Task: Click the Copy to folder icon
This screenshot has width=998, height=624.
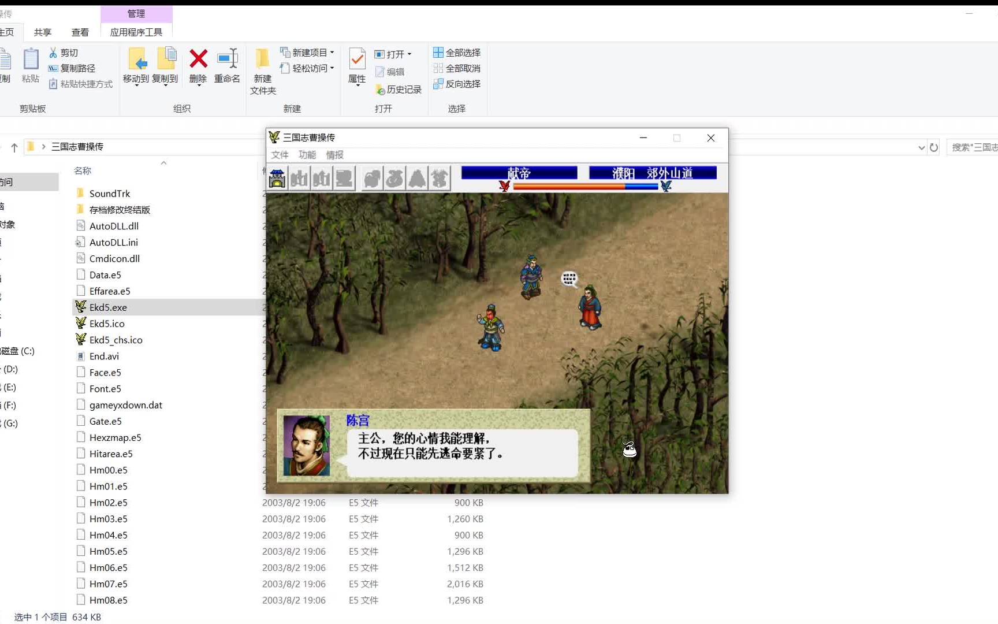Action: coord(166,58)
